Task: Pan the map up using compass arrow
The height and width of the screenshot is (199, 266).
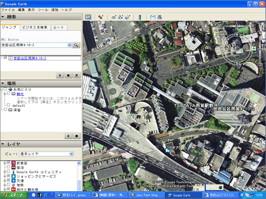Action: click(x=237, y=41)
